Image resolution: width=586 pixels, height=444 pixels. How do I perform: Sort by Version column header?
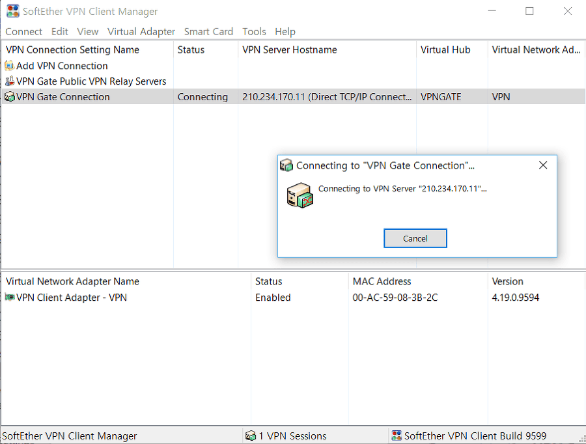coord(537,281)
